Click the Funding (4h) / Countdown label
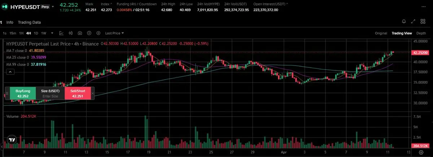 tap(136, 4)
